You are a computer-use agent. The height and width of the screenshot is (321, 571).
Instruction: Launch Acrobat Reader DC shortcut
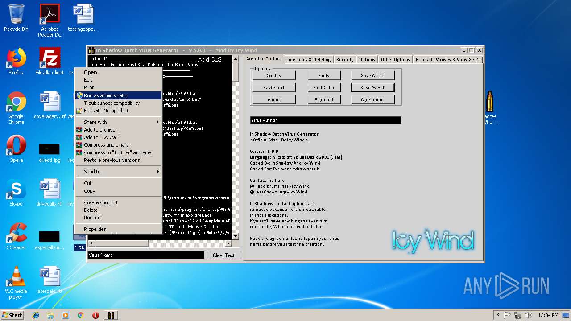[x=50, y=21]
